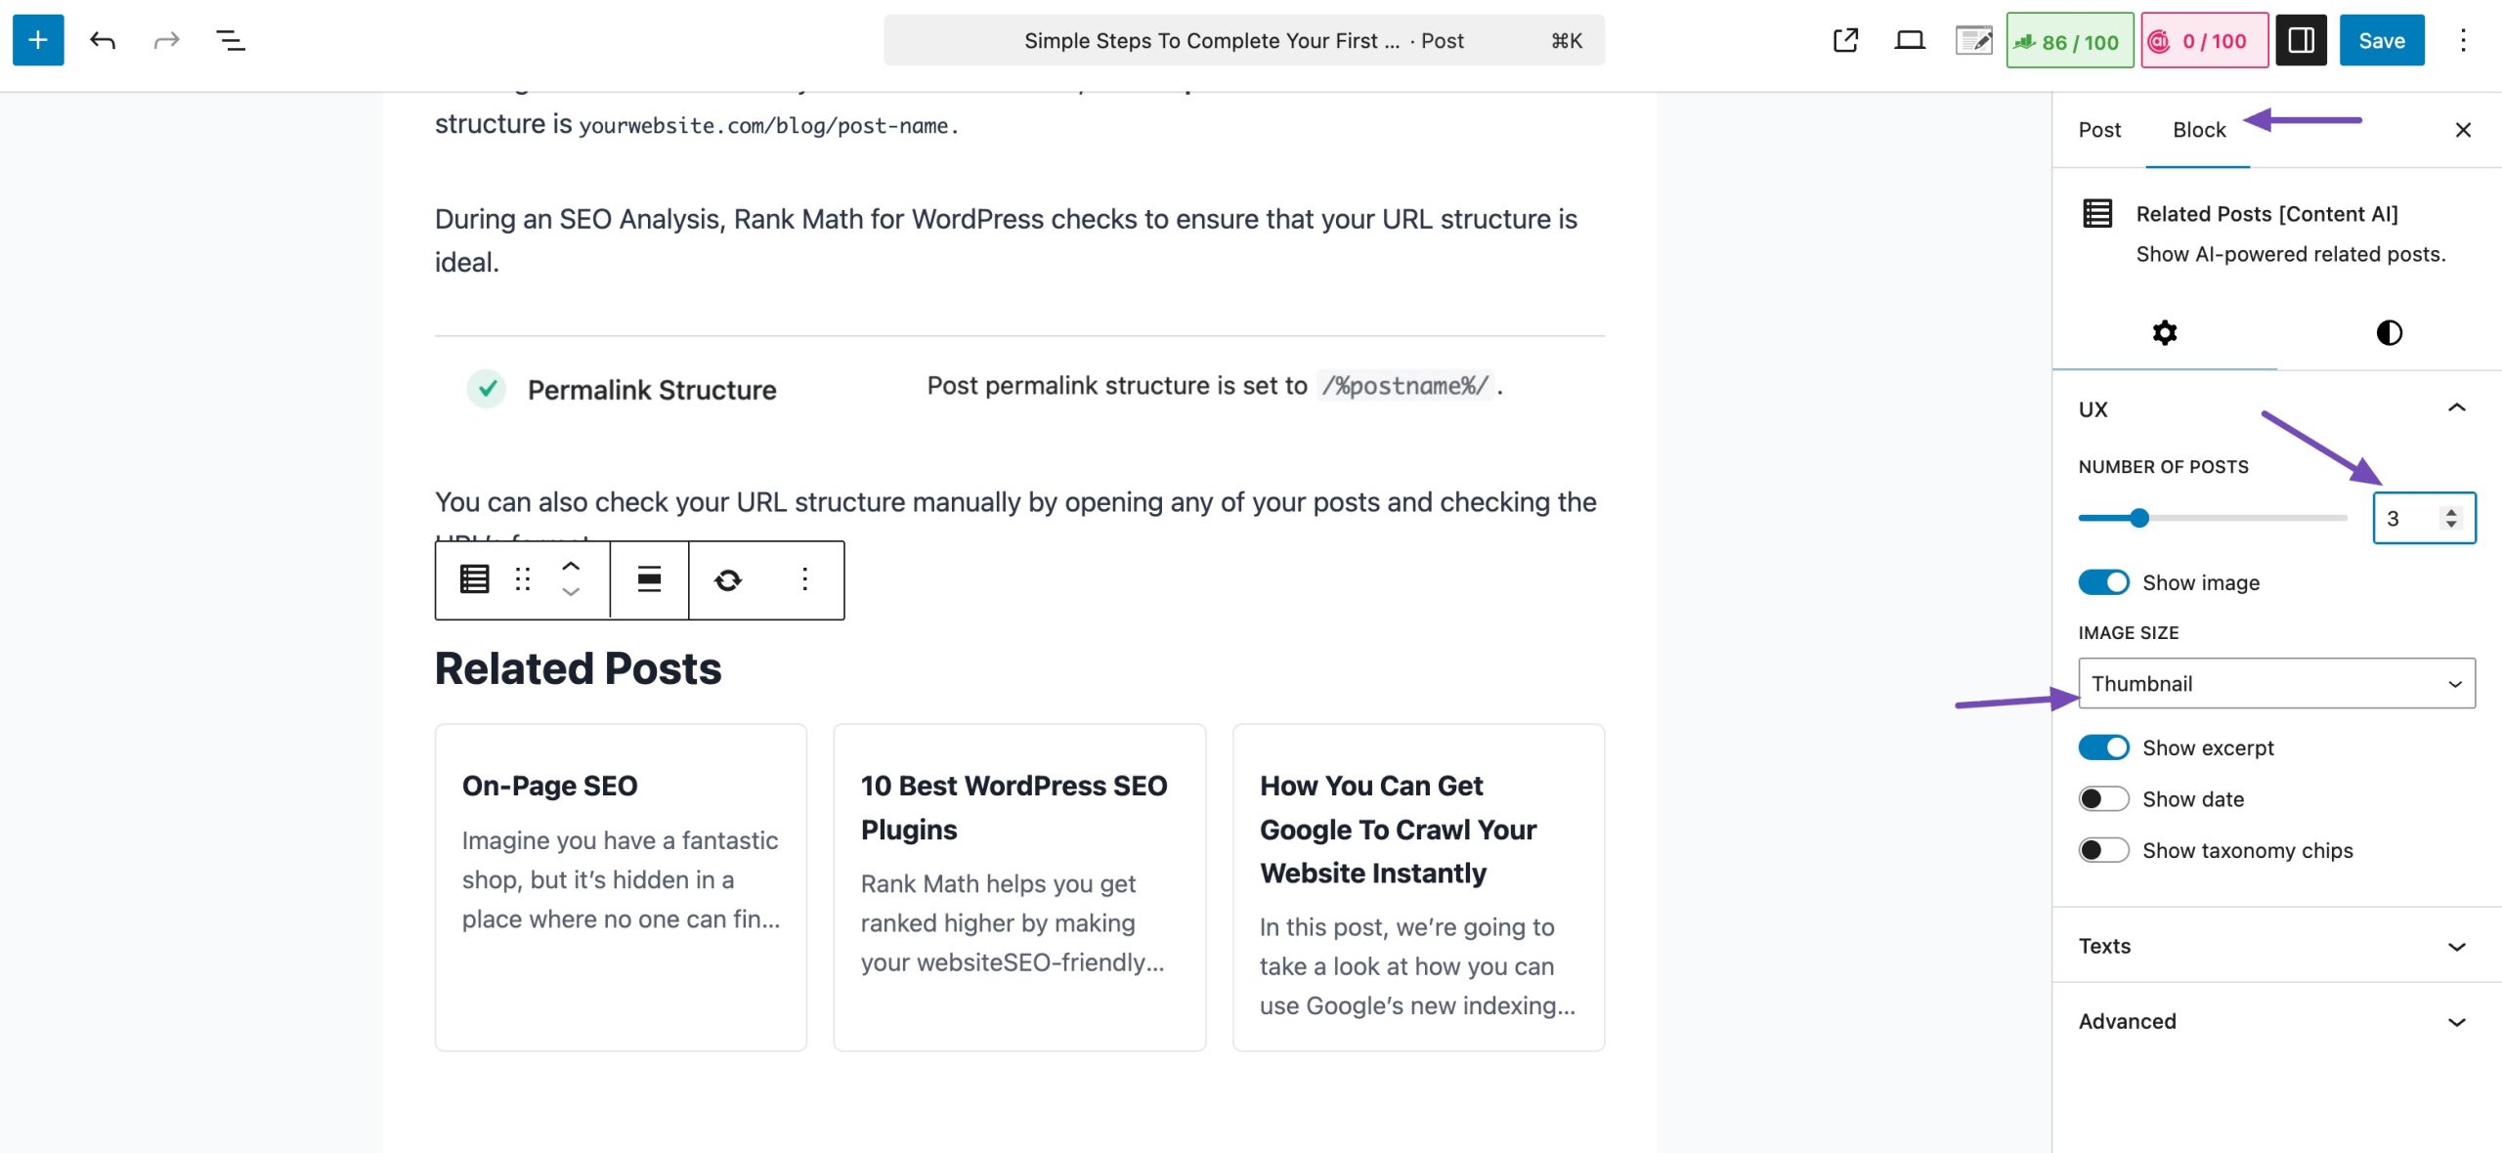
Task: Click the Undo icon
Action: (x=102, y=40)
